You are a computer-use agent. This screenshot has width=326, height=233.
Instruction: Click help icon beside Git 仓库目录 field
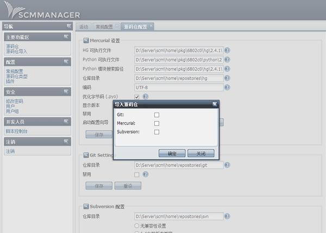227,165
